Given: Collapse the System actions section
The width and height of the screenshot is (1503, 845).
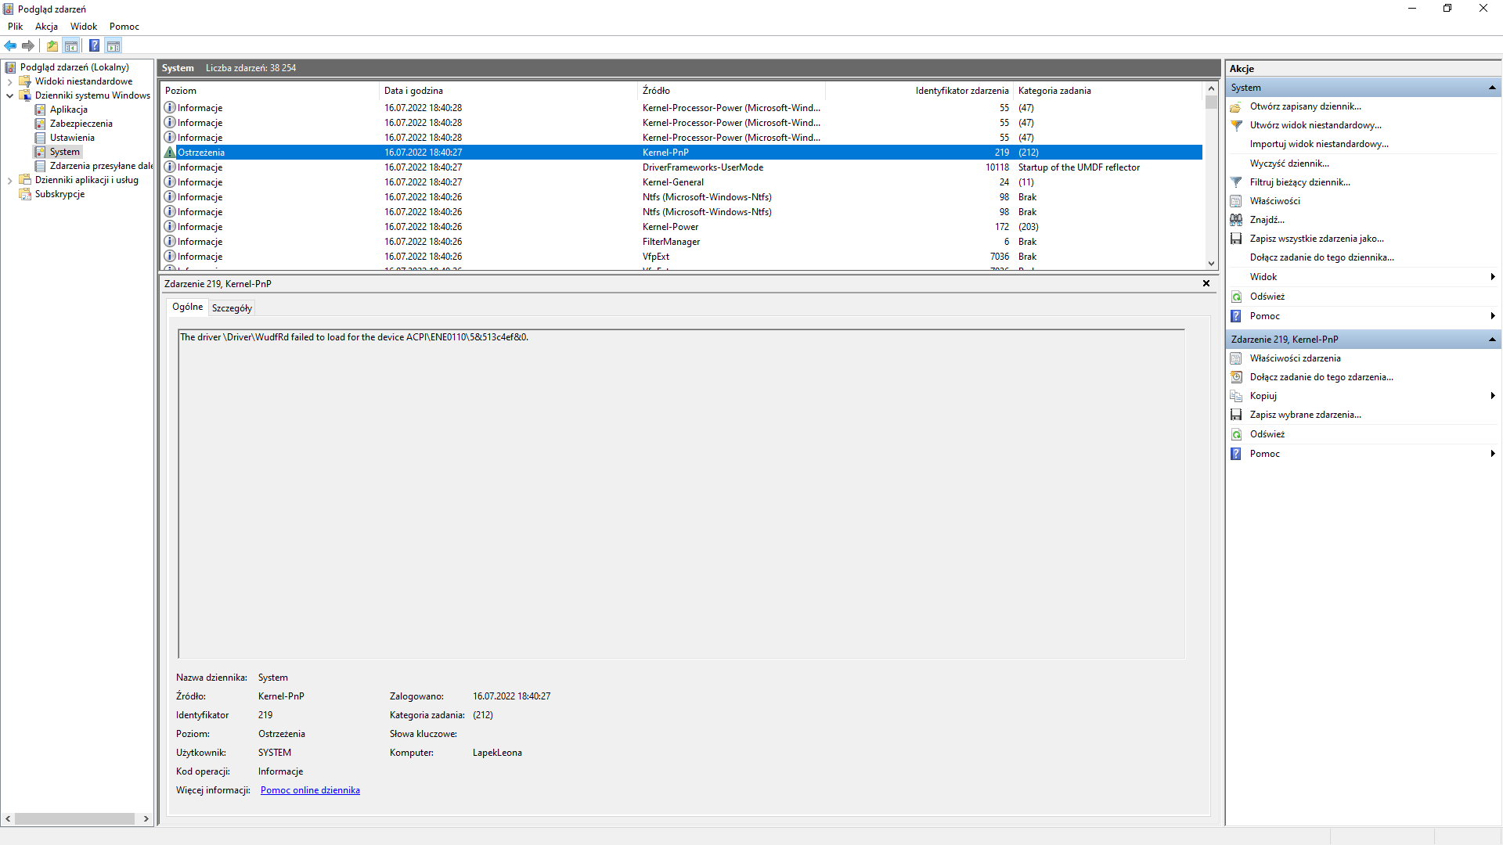Looking at the screenshot, I should pos(1492,88).
